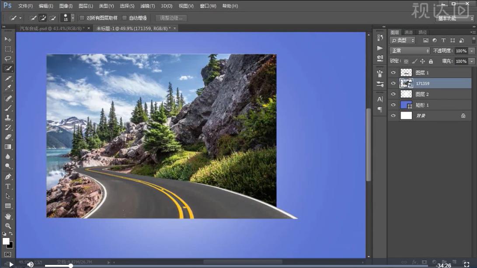Expand the opacity 不透明度 dropdown arrow
Image resolution: width=477 pixels, height=268 pixels.
click(x=471, y=51)
